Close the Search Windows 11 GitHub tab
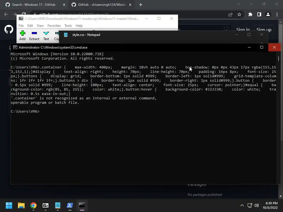The width and height of the screenshot is (283, 212). click(64, 5)
